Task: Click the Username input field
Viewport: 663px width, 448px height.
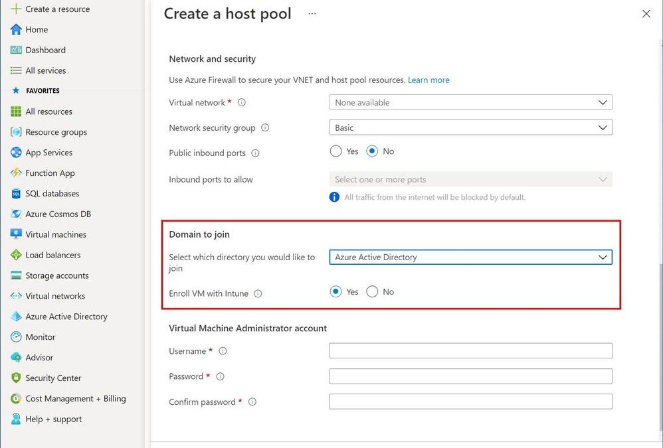Action: coord(470,350)
